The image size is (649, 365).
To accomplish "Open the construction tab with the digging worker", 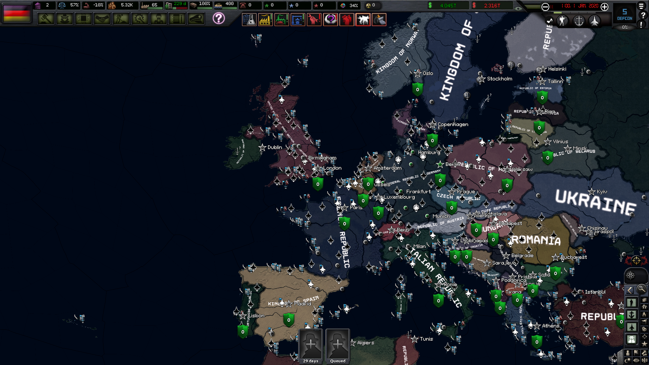I will coord(121,19).
